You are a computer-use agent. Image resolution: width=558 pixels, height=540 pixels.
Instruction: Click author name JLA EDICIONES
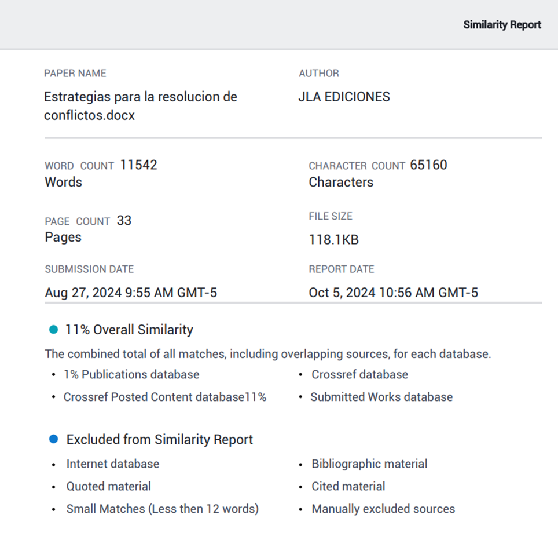[x=344, y=97]
